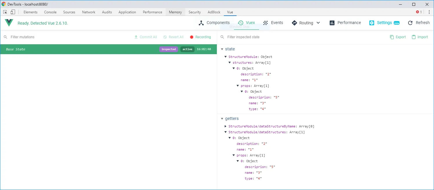Click description: "2" in state tree
This screenshot has width=434, height=190.
click(256, 74)
